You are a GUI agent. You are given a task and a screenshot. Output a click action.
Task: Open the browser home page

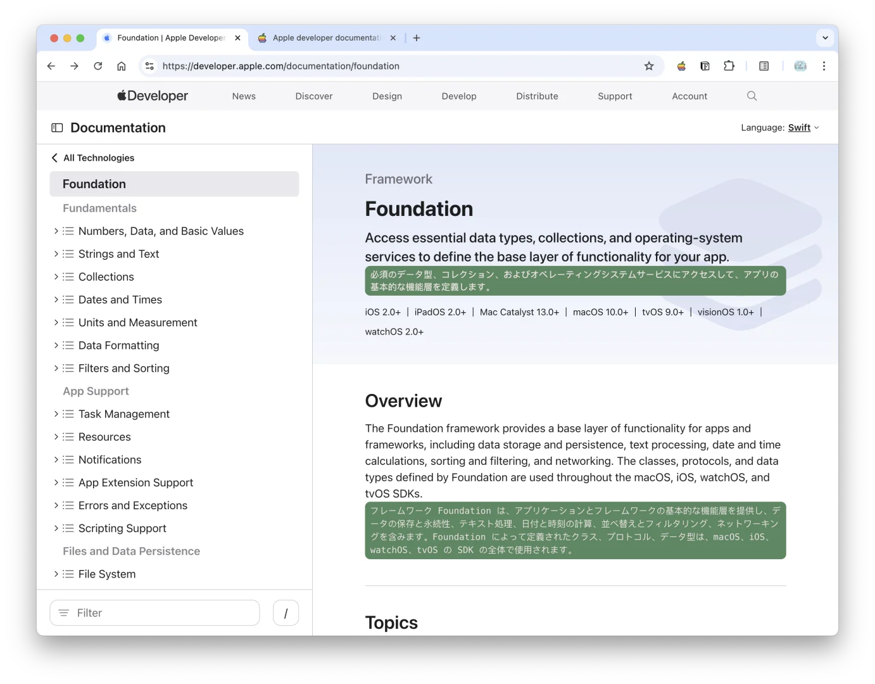point(122,66)
